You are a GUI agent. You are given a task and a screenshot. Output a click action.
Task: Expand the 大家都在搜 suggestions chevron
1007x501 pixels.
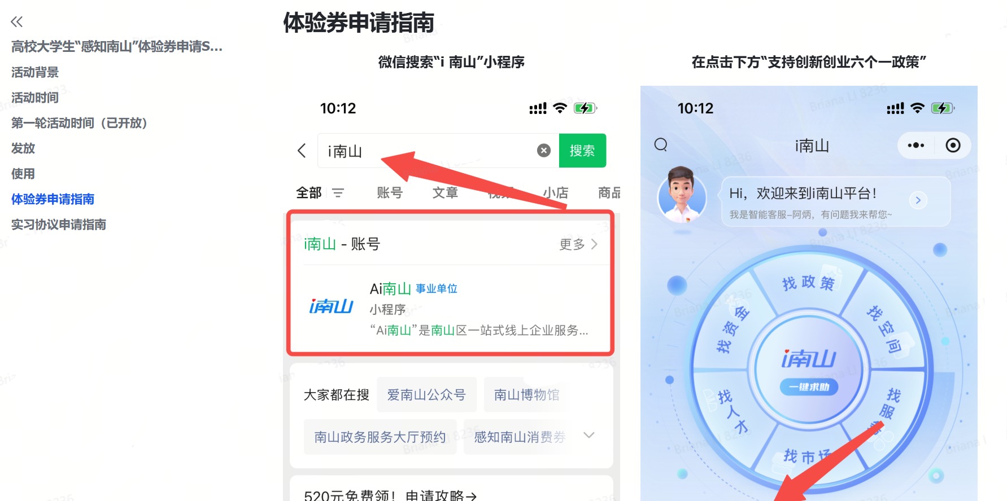pyautogui.click(x=588, y=435)
